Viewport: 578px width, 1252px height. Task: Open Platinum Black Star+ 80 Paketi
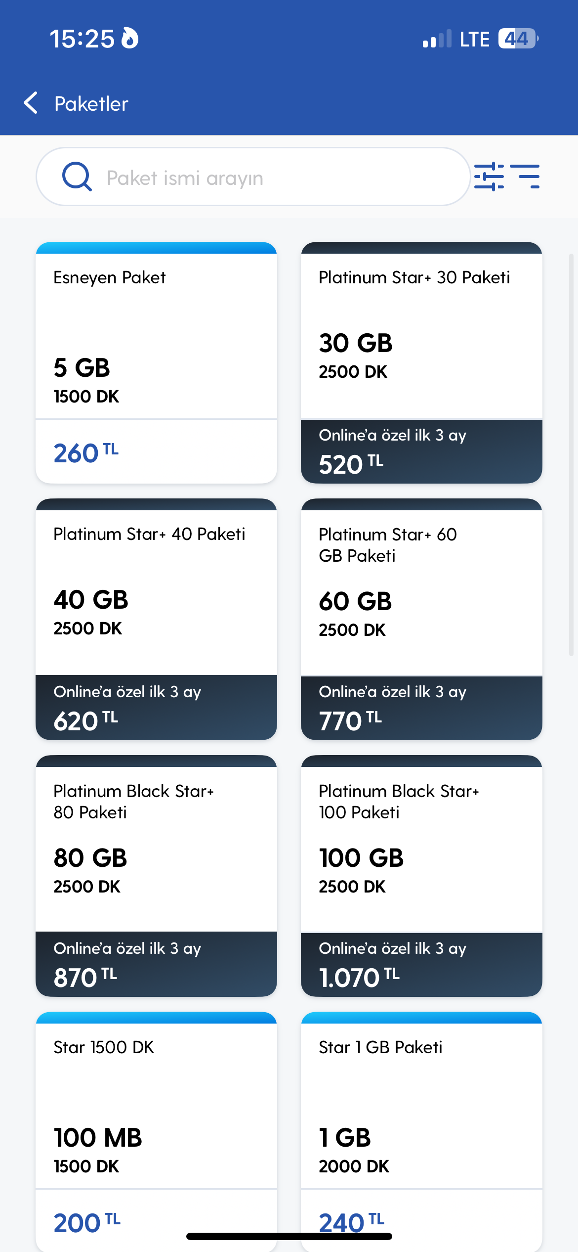[156, 876]
